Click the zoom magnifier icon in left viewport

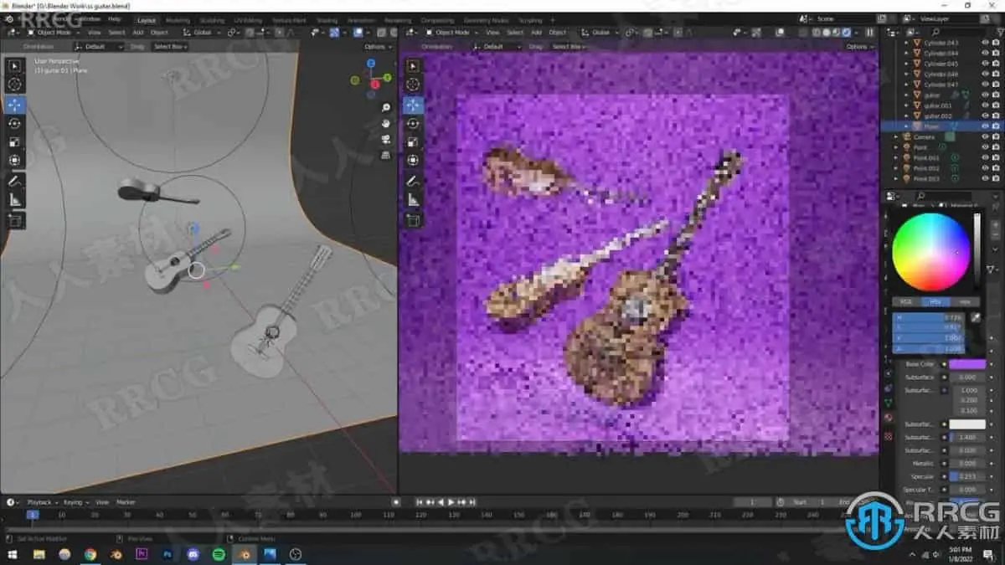click(385, 108)
